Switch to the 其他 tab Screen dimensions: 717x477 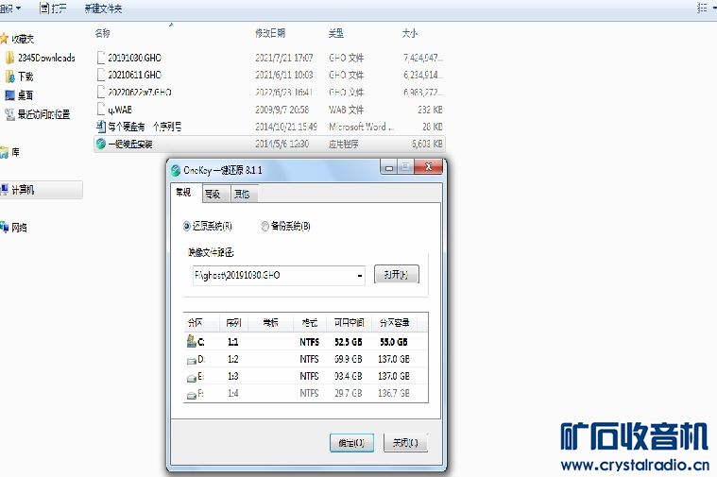tap(244, 194)
